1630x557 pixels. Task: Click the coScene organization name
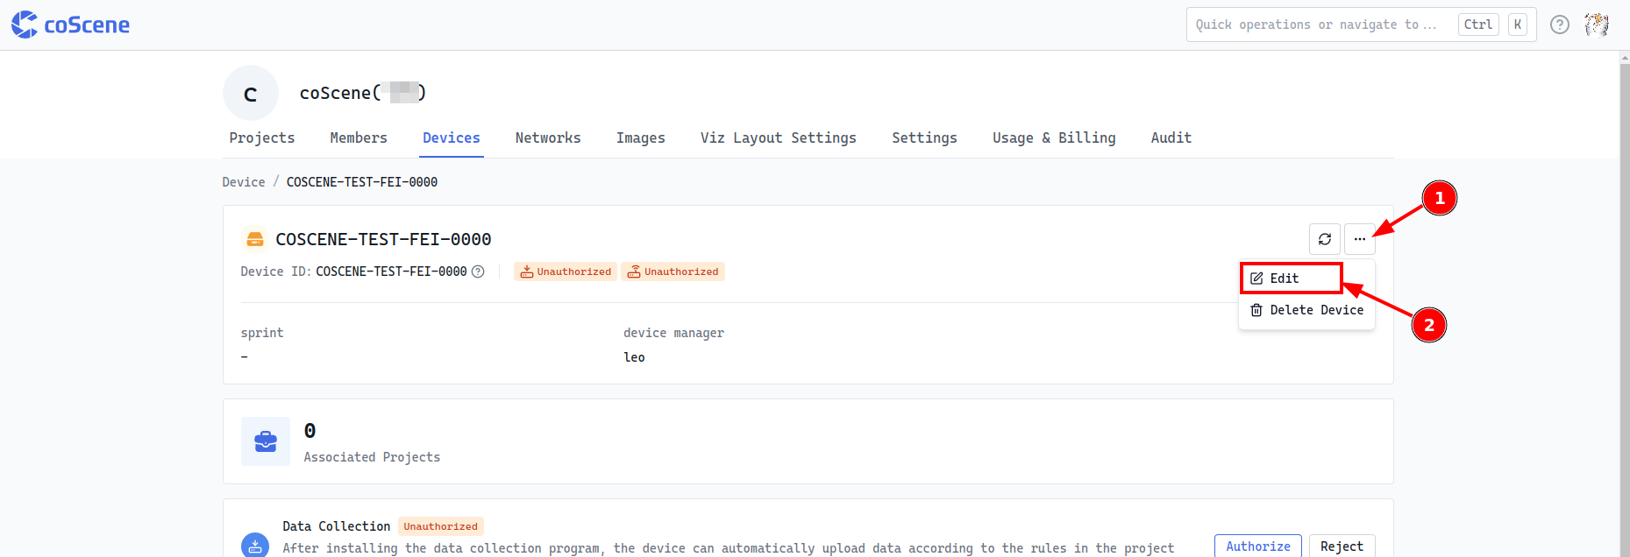(x=362, y=93)
